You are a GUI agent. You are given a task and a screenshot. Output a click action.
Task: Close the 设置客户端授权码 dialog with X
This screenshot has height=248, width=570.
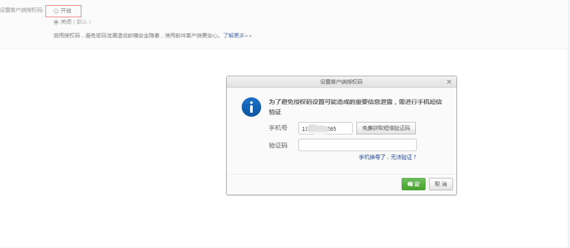pyautogui.click(x=449, y=82)
